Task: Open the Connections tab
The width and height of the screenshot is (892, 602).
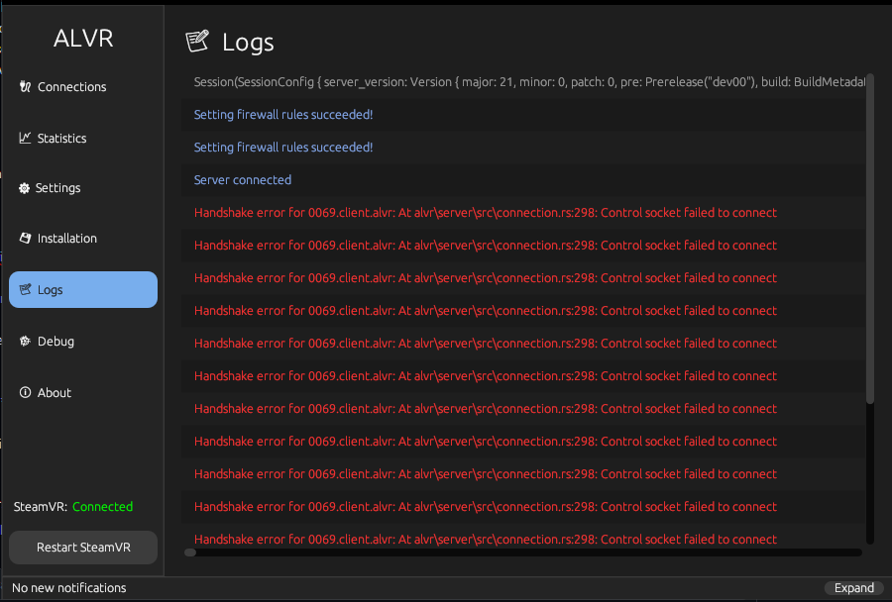Action: 72,87
